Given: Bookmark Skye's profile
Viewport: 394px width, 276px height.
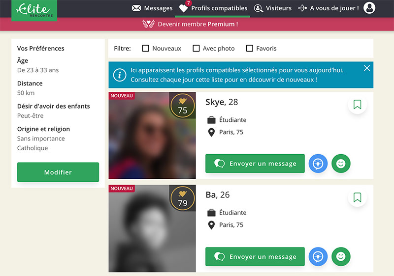Looking at the screenshot, I should coord(358,105).
